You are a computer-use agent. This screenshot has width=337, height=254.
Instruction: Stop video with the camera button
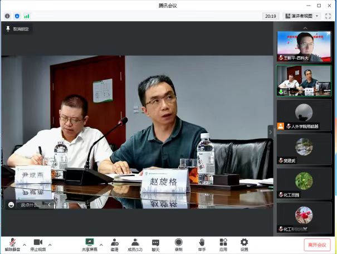pos(38,243)
